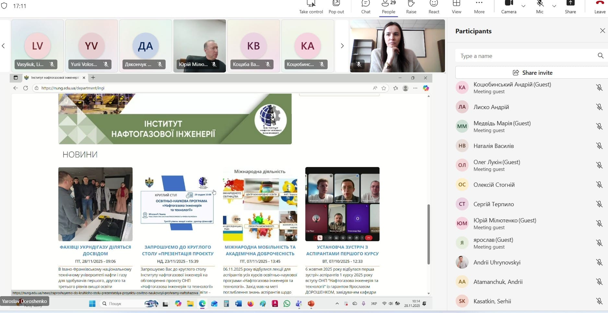Image resolution: width=608 pixels, height=313 pixels.
Task: Expand the Camera options dropdown arrow
Action: tap(523, 6)
